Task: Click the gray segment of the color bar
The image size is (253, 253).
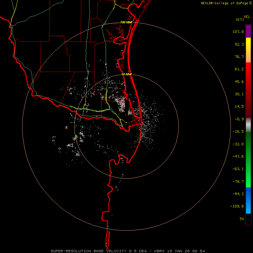Action: (248, 125)
